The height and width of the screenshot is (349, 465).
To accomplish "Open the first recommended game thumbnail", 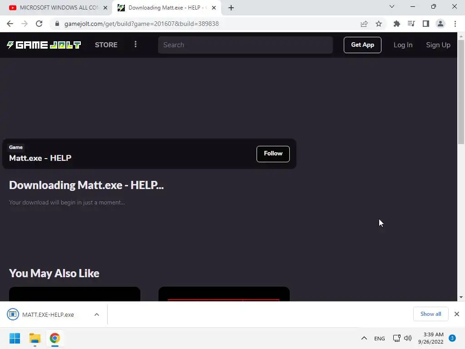I will point(75,294).
